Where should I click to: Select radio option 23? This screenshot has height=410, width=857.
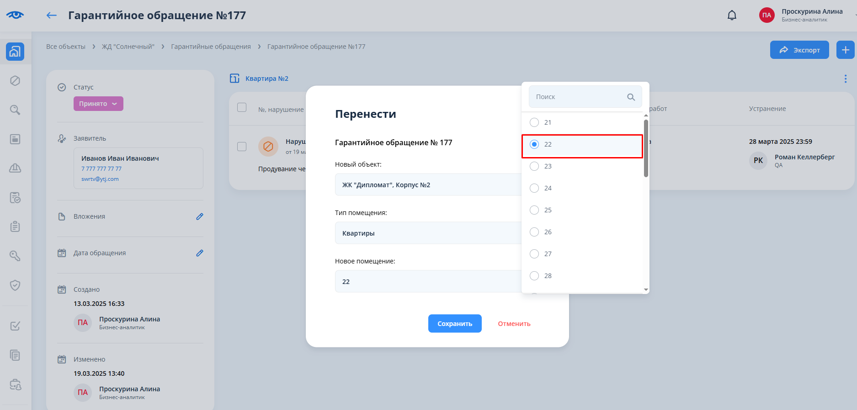pyautogui.click(x=534, y=166)
